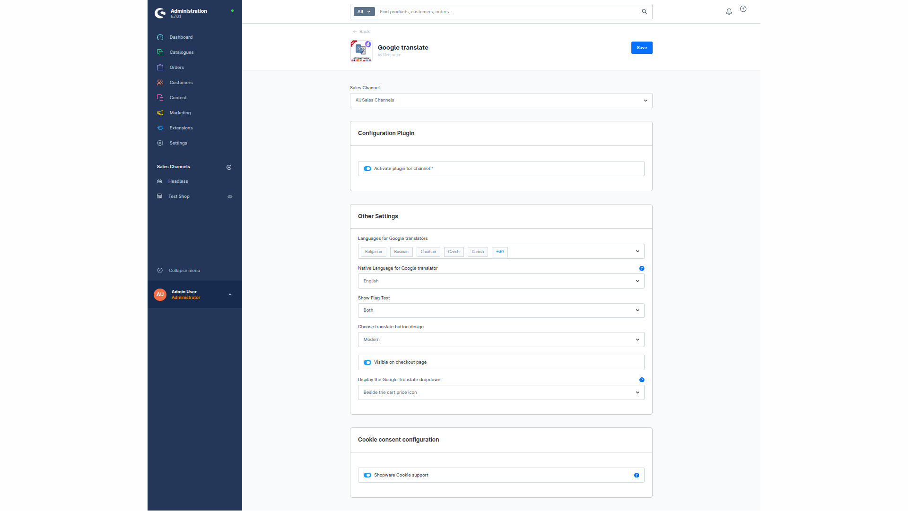Click the Orders bag icon
This screenshot has width=908, height=511.
click(x=160, y=68)
